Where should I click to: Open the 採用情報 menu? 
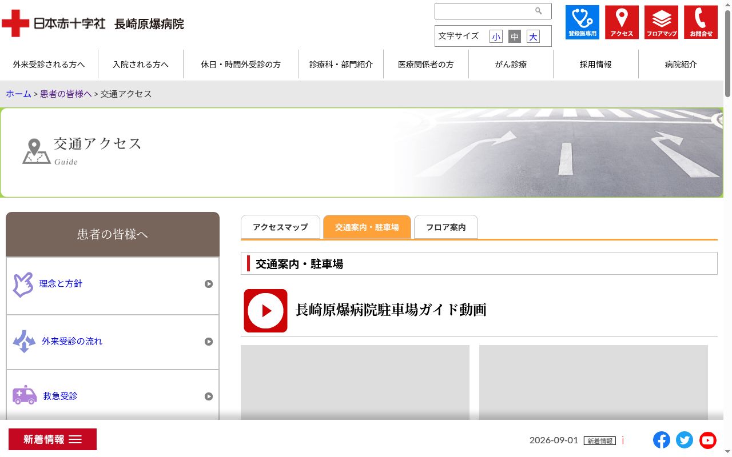coord(596,65)
